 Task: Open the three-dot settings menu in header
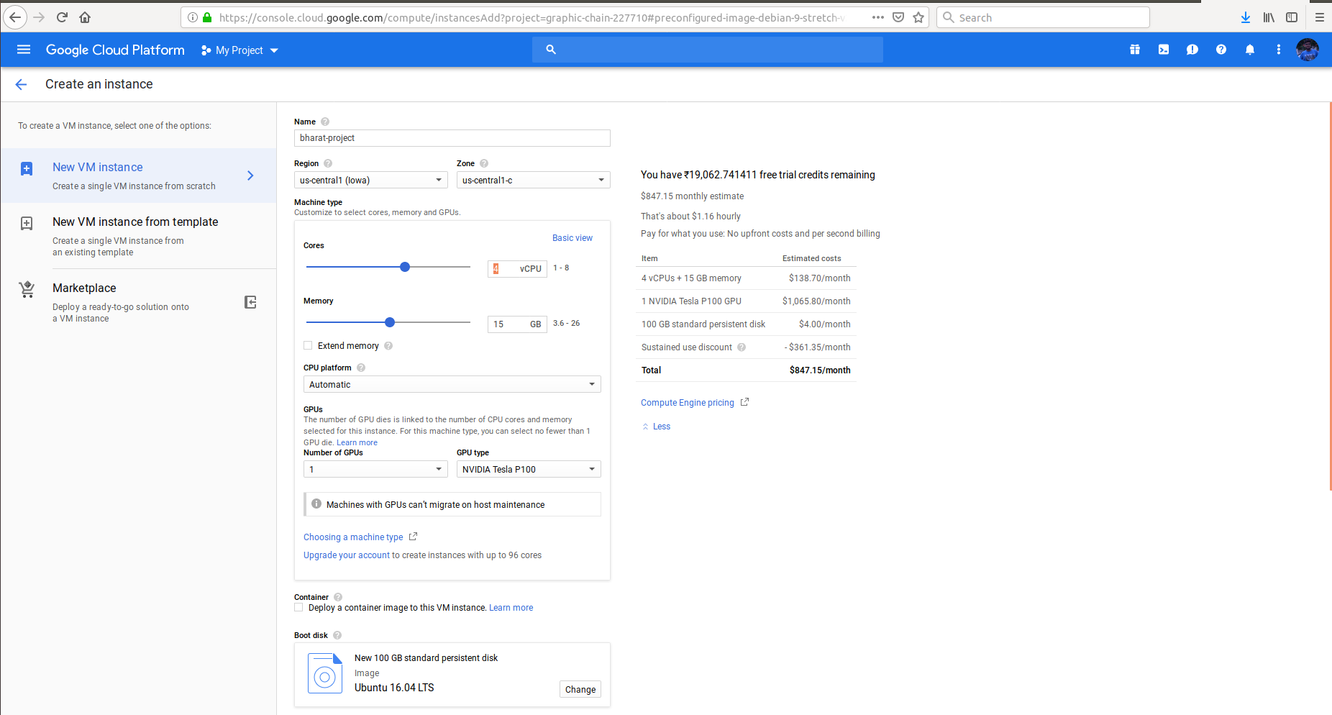click(x=1279, y=50)
